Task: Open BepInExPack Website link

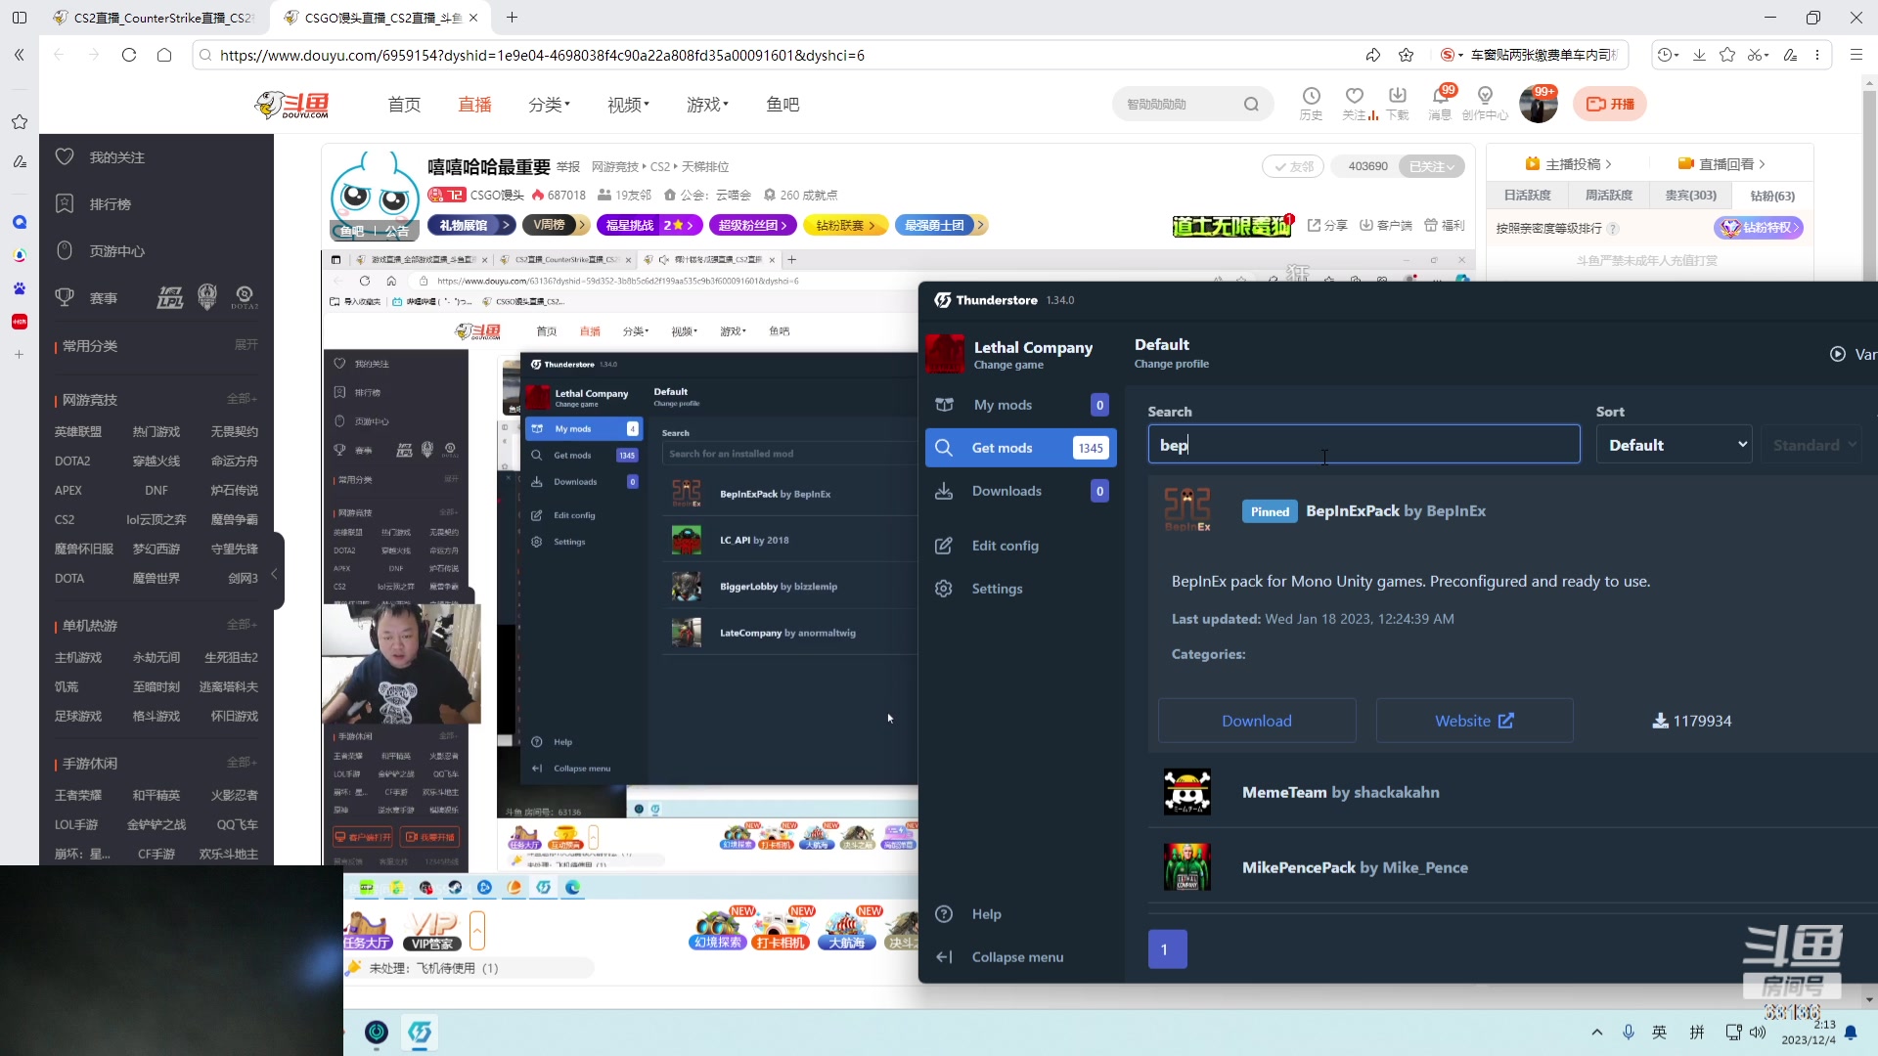Action: pos(1475,721)
